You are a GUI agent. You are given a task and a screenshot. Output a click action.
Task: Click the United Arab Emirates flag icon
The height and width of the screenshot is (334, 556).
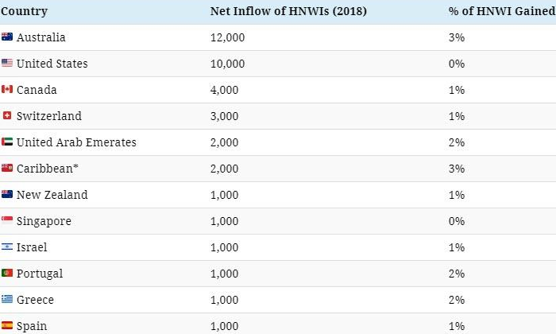[7, 142]
